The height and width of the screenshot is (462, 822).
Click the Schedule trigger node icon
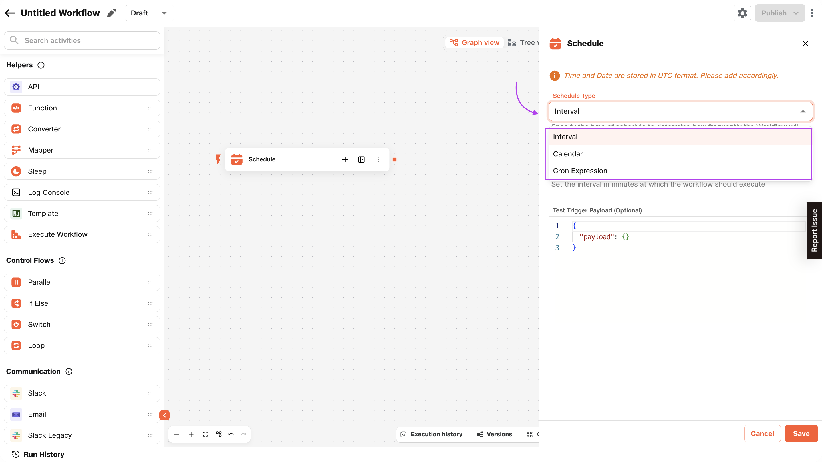pyautogui.click(x=237, y=159)
